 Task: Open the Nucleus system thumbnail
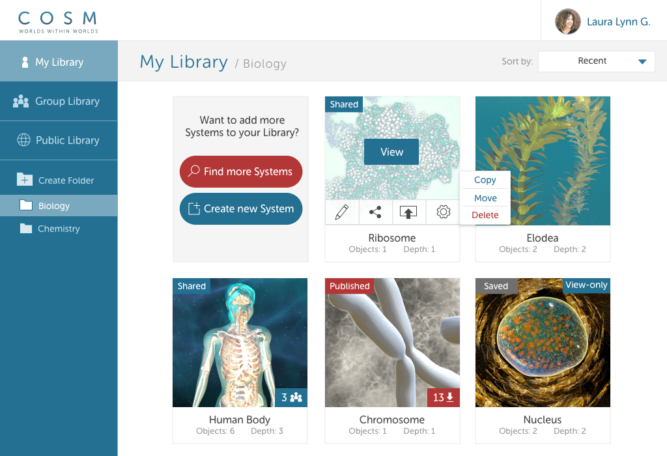[543, 343]
